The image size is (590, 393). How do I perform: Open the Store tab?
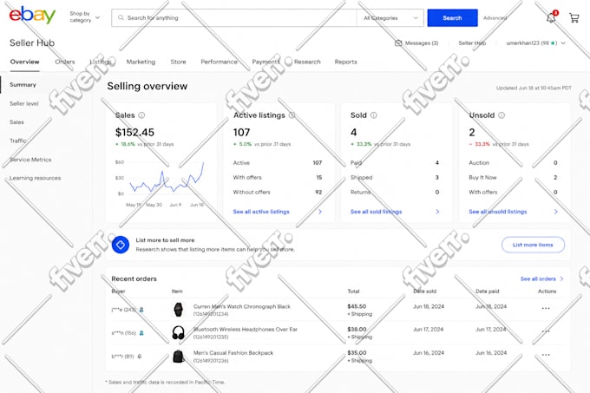click(x=178, y=62)
